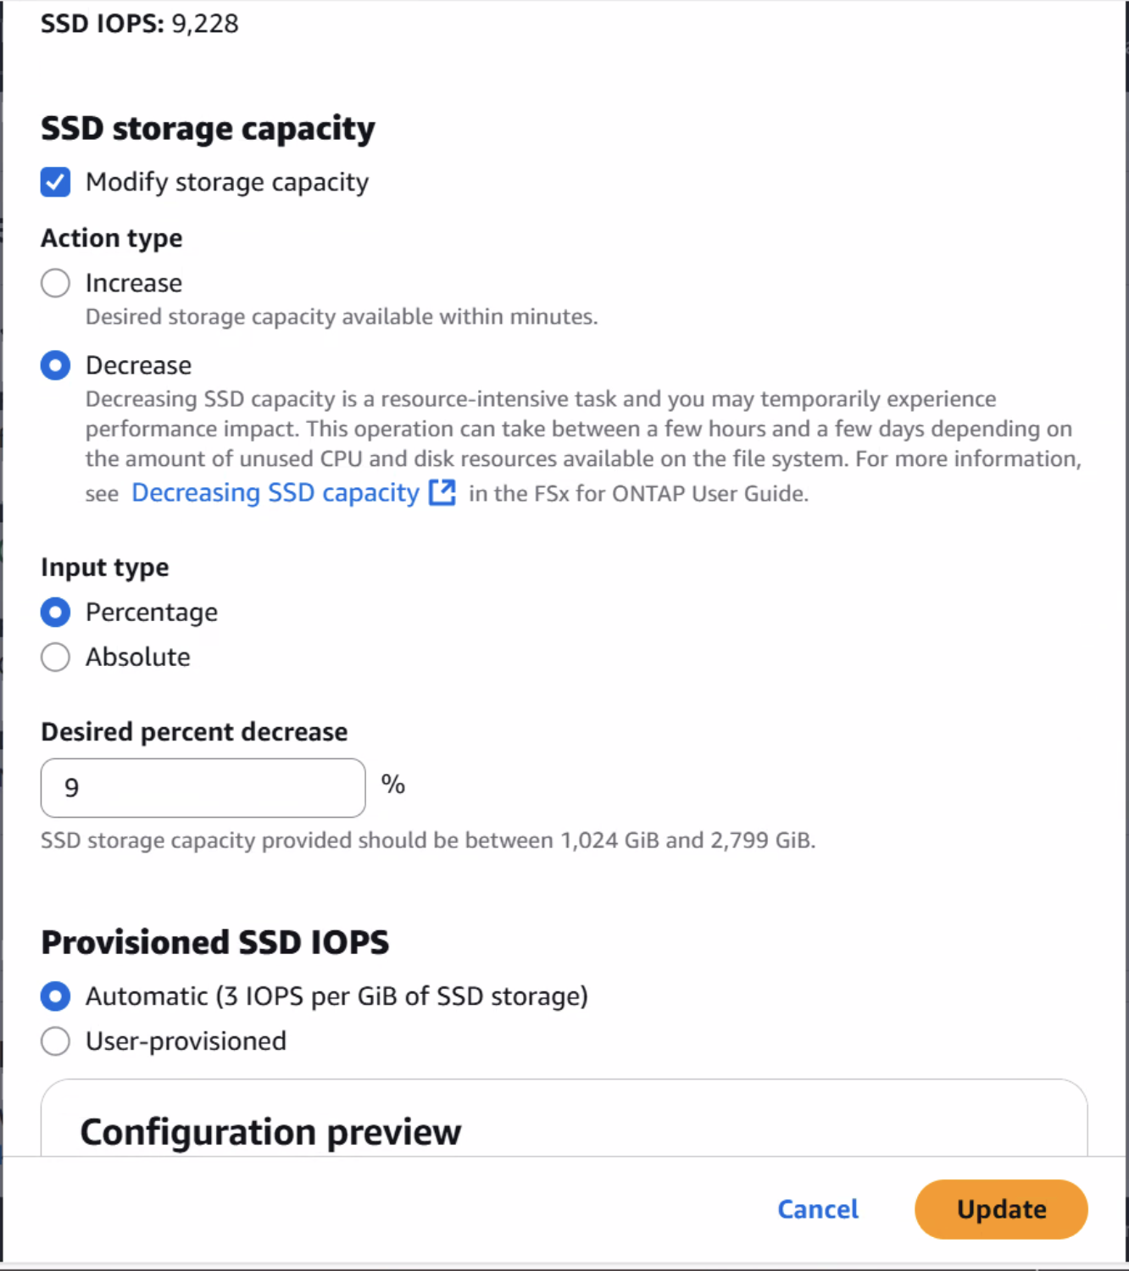Viewport: 1129px width, 1271px height.
Task: Select the Increase action type
Action: click(x=54, y=283)
